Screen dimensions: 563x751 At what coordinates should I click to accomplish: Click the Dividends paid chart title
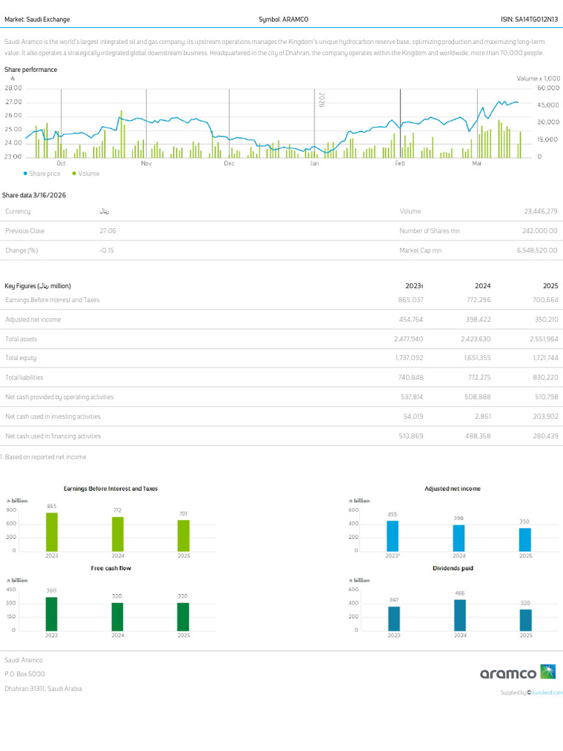453,568
